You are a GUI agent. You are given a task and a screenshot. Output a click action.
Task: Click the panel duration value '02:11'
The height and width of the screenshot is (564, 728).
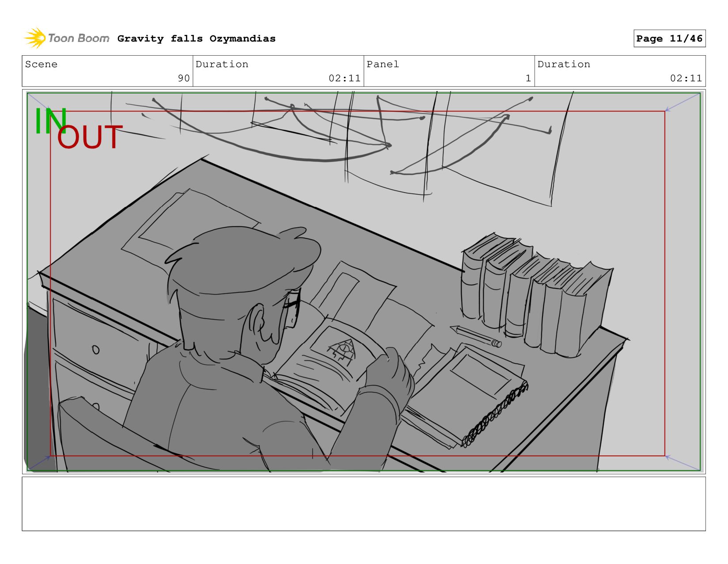coord(686,78)
